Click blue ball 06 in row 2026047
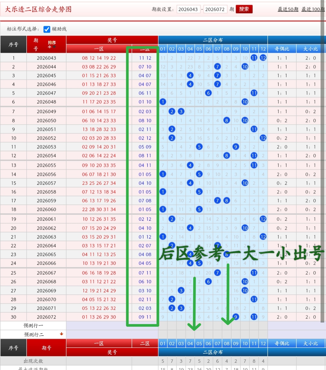Viewport: 326px width, 370px height. pos(208,93)
